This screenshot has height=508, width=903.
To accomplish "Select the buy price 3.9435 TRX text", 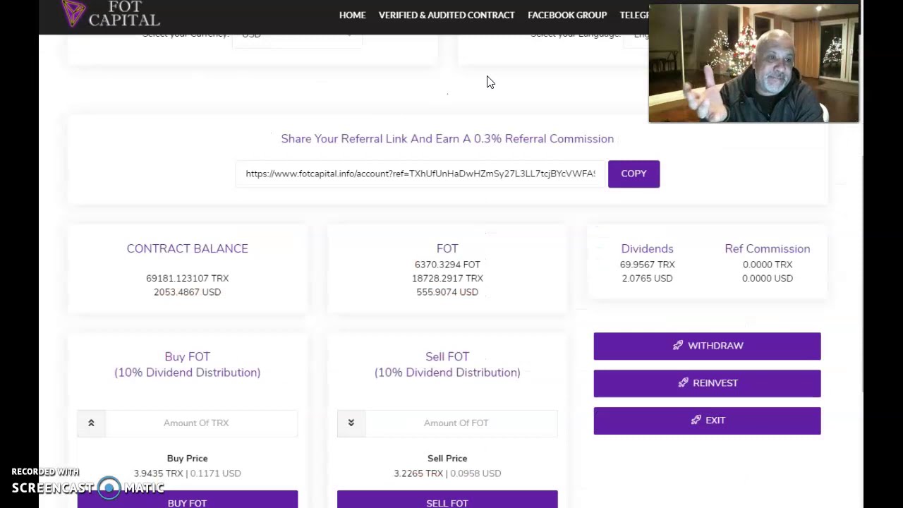I will (x=159, y=473).
